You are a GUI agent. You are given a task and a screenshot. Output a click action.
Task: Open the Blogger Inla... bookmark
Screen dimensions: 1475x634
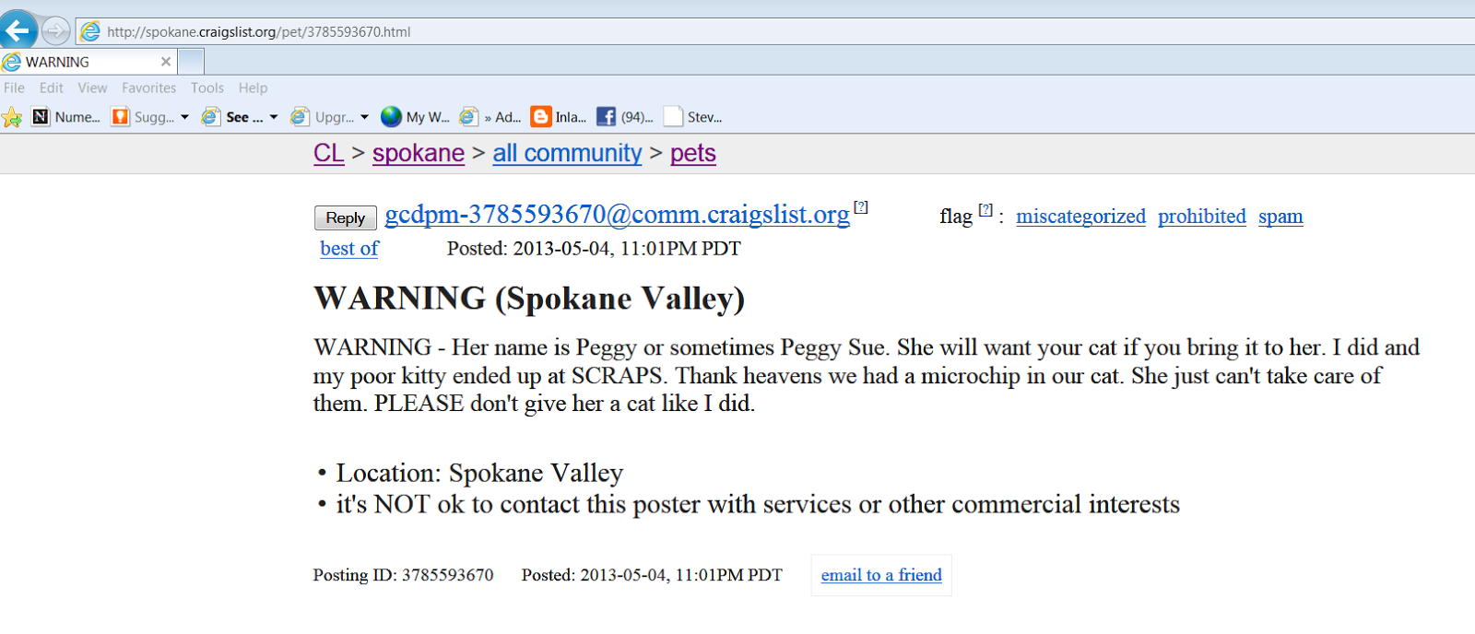(x=559, y=117)
